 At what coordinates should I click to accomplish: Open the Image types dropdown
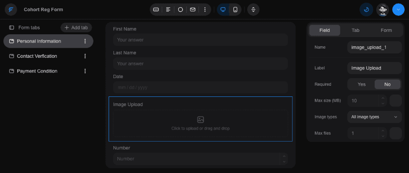[374, 117]
